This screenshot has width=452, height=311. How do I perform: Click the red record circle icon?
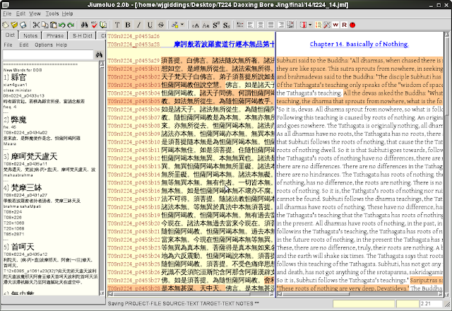coord(352,25)
